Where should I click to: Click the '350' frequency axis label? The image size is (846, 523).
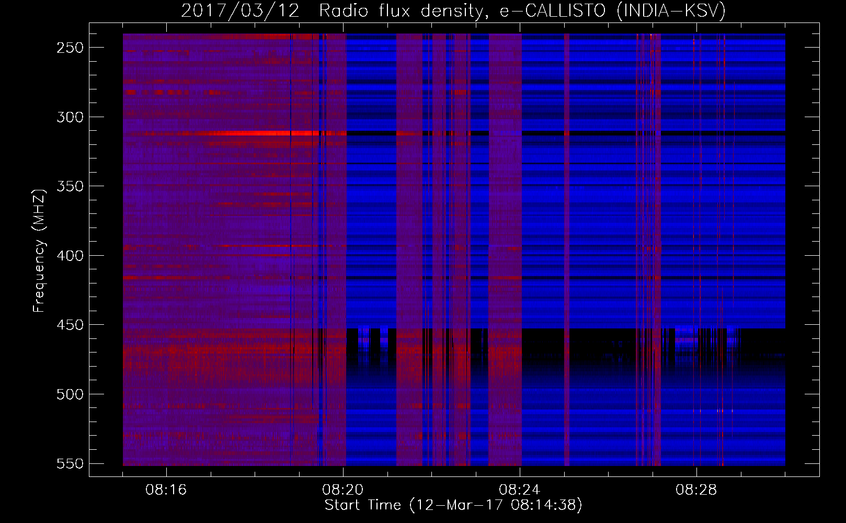[x=70, y=186]
